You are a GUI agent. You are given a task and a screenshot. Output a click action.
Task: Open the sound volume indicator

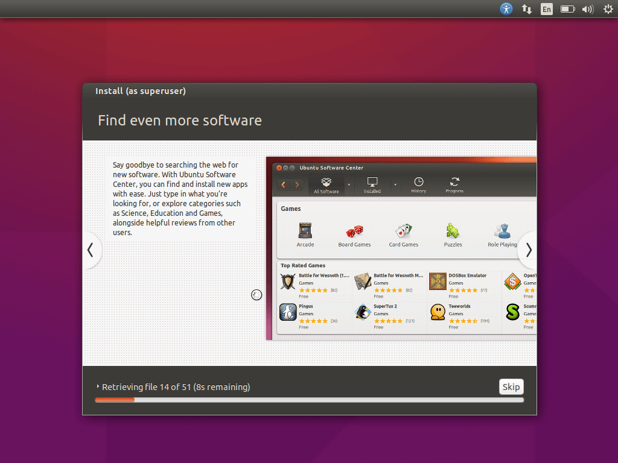coord(587,9)
